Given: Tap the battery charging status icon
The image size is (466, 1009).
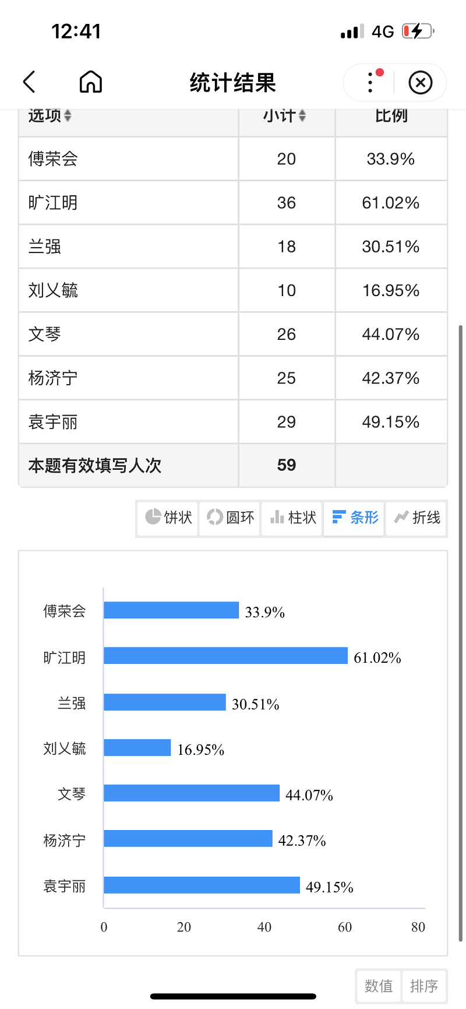Looking at the screenshot, I should point(418,31).
